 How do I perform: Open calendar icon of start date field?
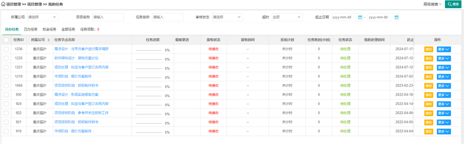click(x=360, y=17)
